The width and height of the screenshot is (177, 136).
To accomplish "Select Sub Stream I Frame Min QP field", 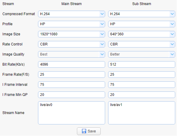I will click(142, 95).
